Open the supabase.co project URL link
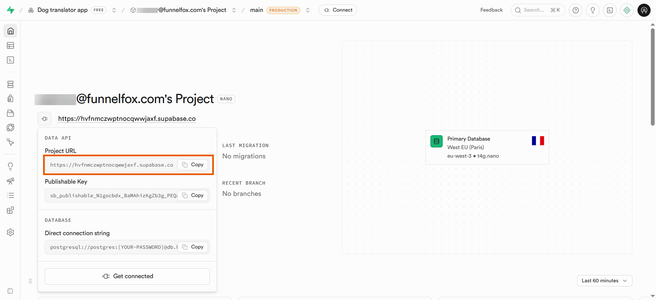 (x=127, y=119)
